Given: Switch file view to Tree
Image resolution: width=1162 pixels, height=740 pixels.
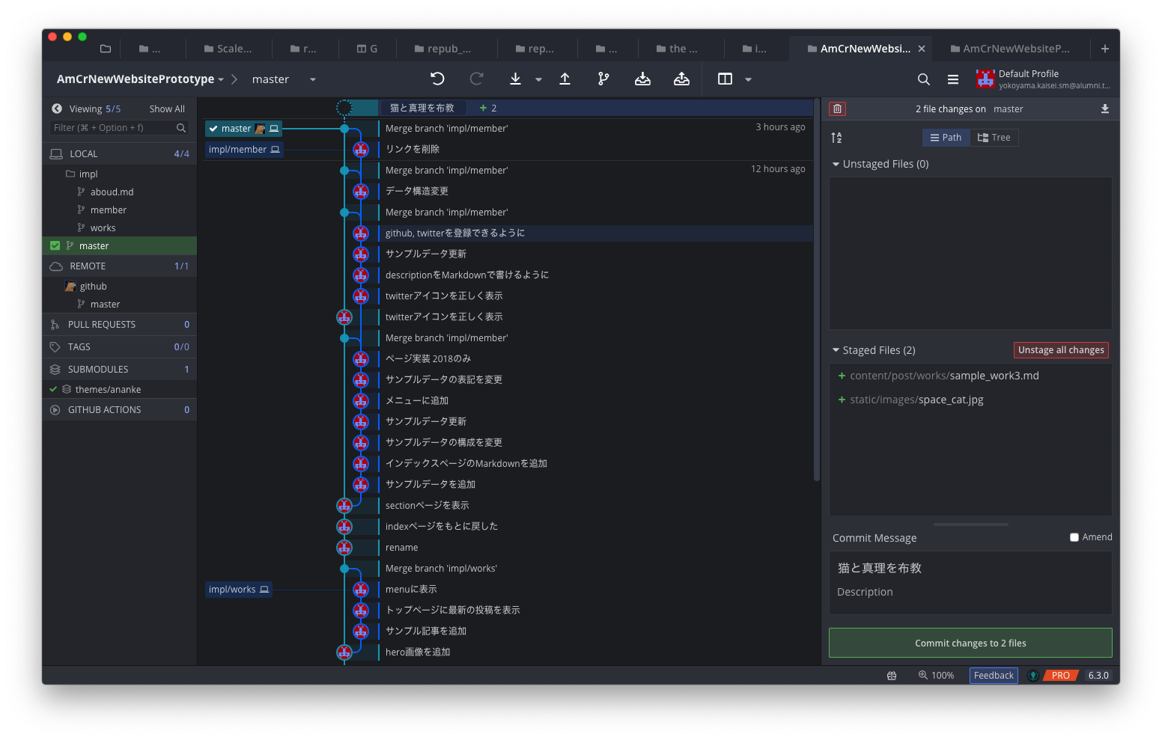Looking at the screenshot, I should [x=994, y=138].
